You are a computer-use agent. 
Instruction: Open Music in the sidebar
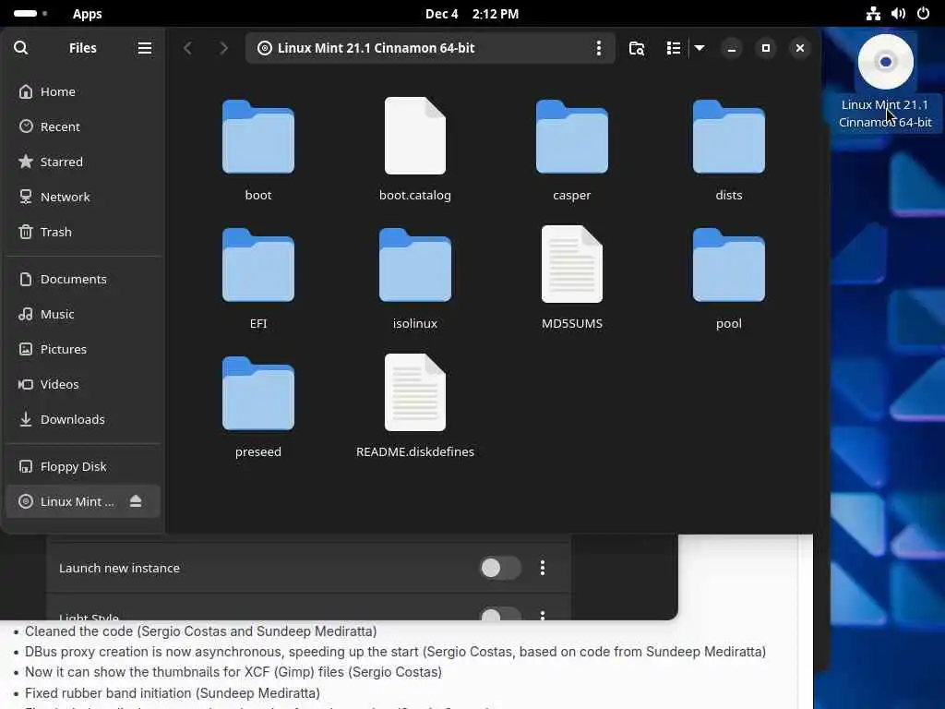click(x=83, y=314)
